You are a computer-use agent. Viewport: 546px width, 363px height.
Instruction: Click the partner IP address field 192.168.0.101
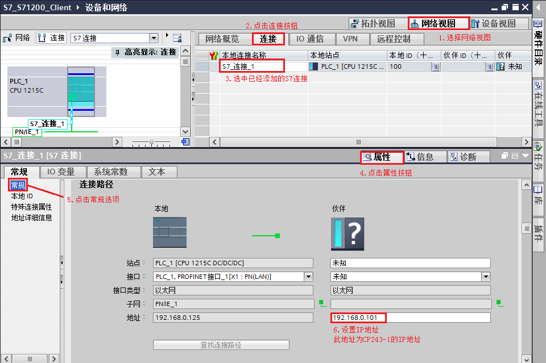[x=410, y=318]
